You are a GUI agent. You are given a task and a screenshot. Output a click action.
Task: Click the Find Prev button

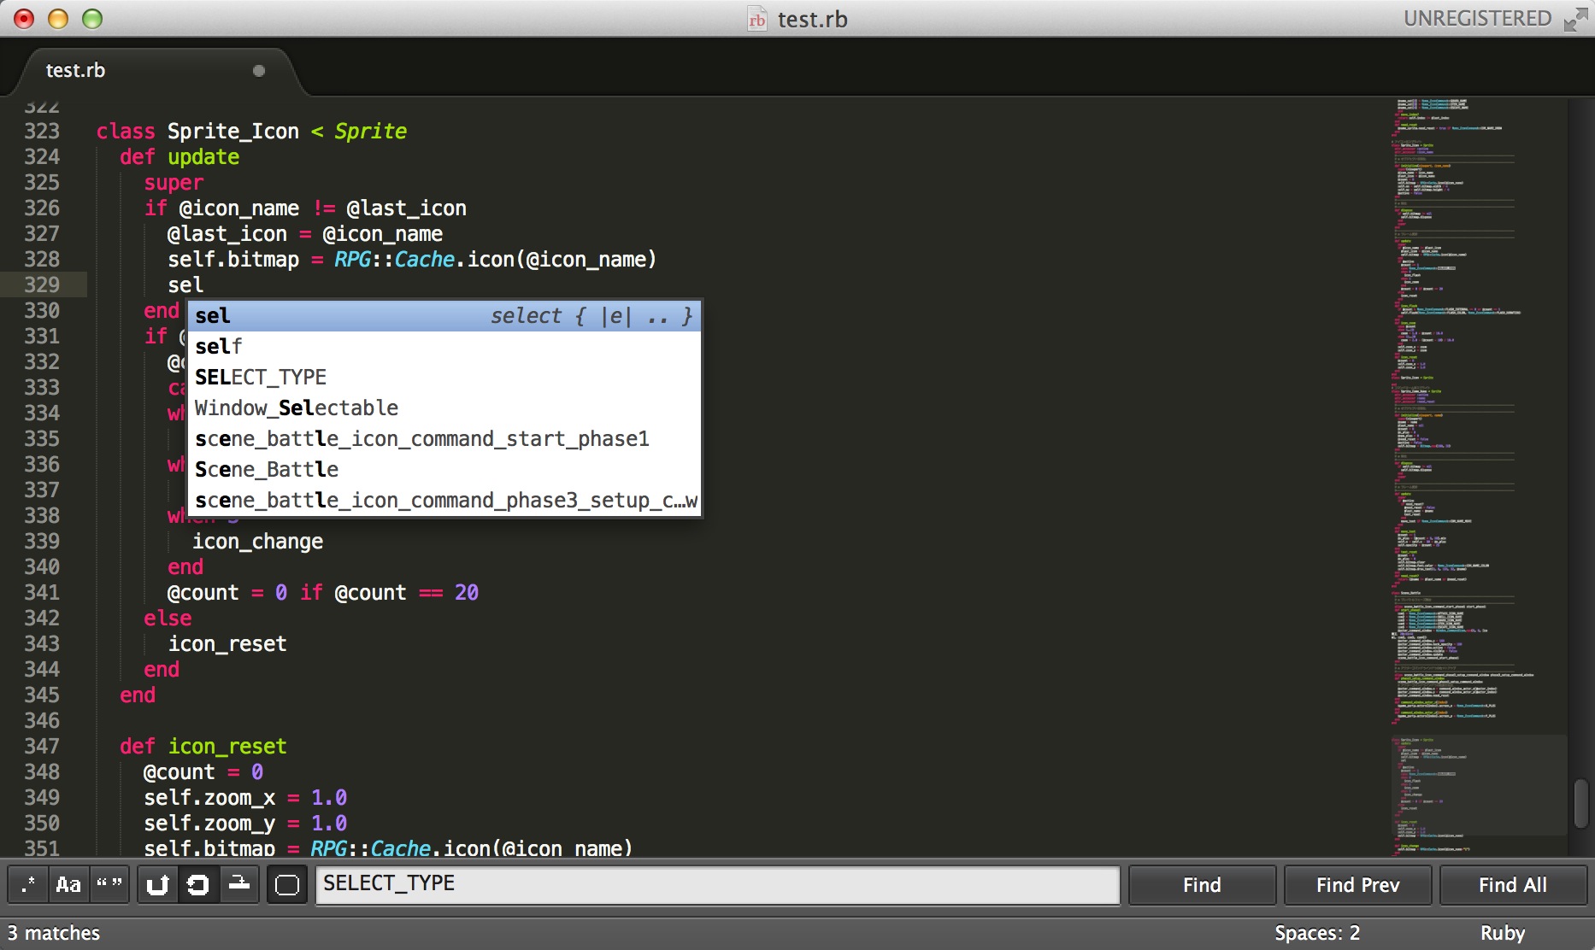click(1357, 885)
